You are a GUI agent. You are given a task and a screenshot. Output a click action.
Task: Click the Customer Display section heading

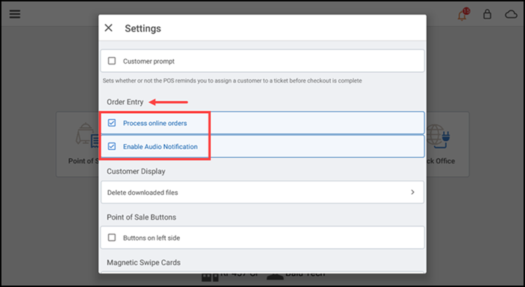click(x=136, y=172)
